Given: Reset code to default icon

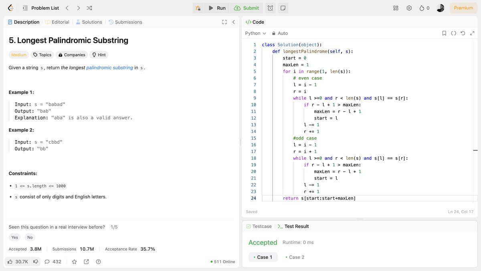Looking at the screenshot, I should 463,33.
